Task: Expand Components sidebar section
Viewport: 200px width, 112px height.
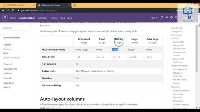Action: click(x=10, y=69)
